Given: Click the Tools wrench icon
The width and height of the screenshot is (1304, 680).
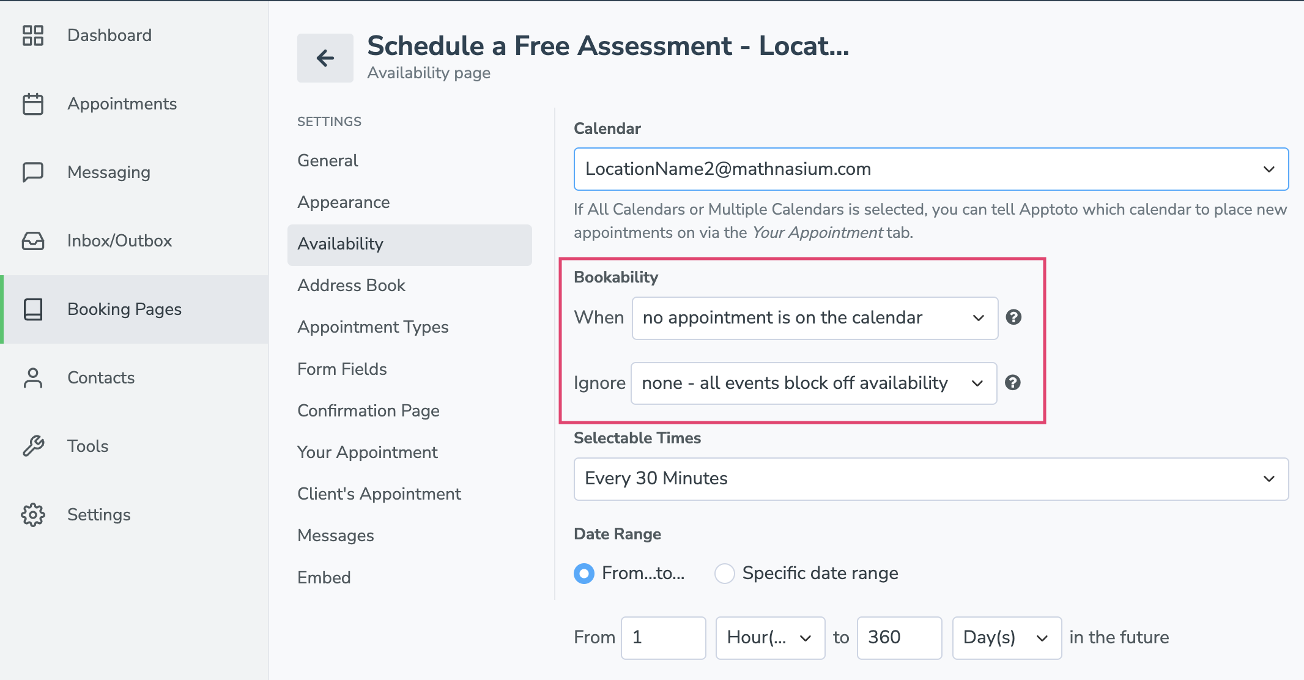Looking at the screenshot, I should (33, 446).
